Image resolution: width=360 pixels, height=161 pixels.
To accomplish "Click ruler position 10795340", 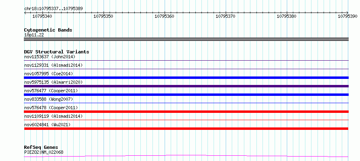I will coord(42,16).
